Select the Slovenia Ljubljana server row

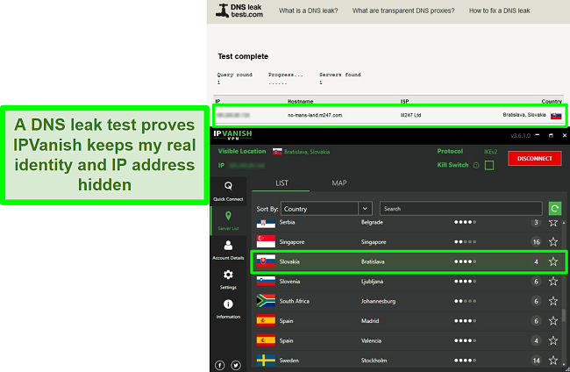pos(409,281)
